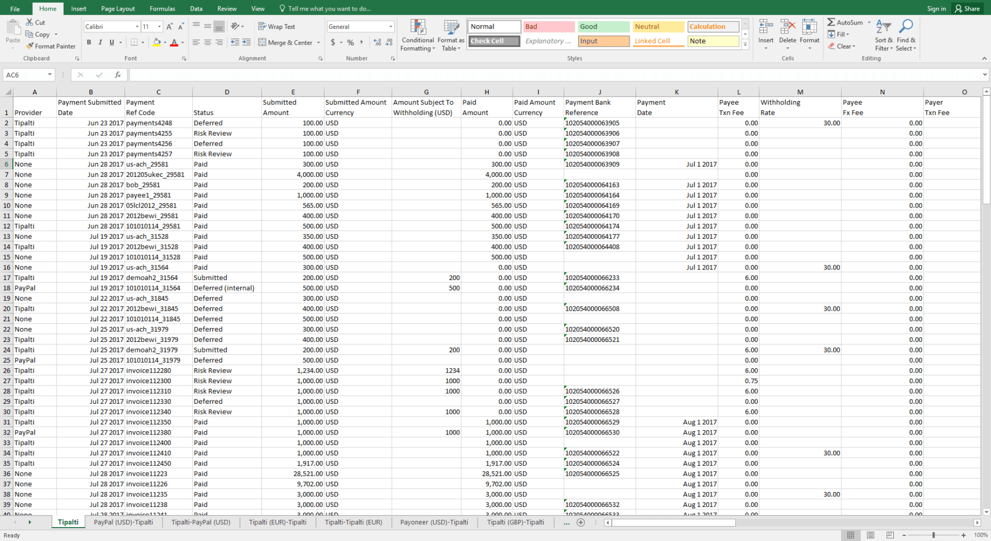Apply Comma style format
The width and height of the screenshot is (991, 541).
tap(361, 42)
